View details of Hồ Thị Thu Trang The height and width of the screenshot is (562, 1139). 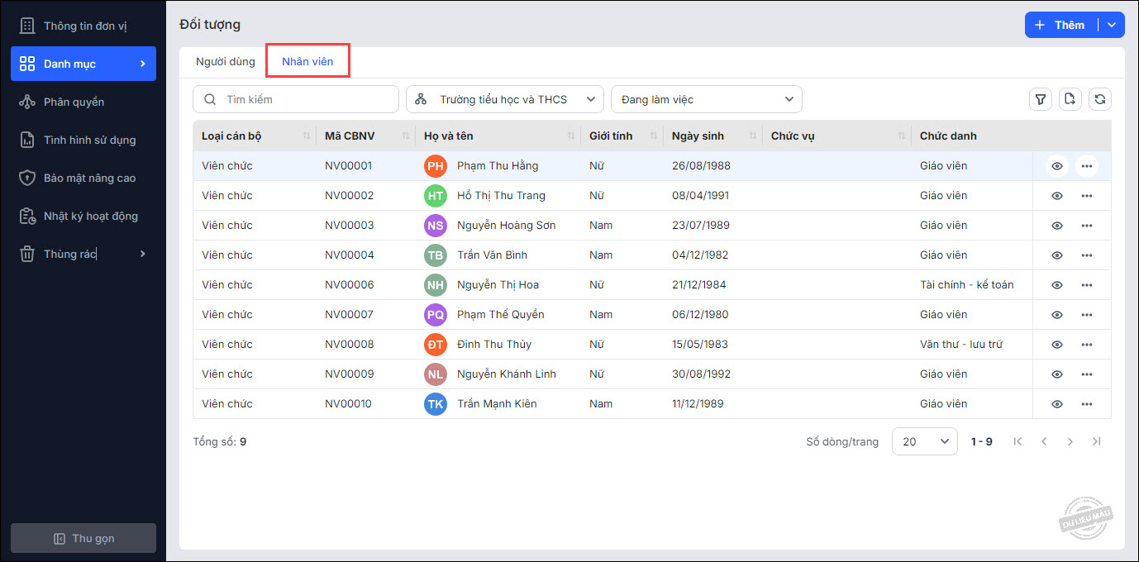(1056, 196)
